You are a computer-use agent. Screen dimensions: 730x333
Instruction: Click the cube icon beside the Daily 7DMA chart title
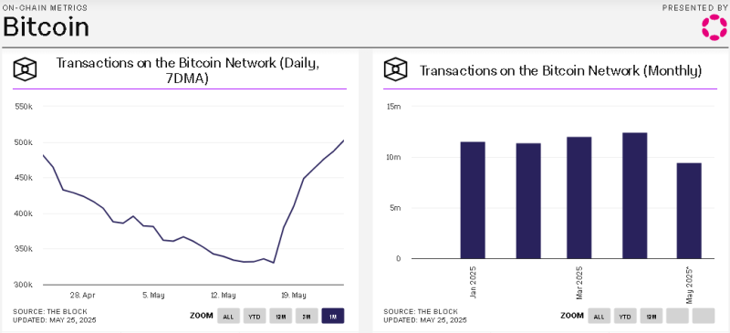click(25, 69)
